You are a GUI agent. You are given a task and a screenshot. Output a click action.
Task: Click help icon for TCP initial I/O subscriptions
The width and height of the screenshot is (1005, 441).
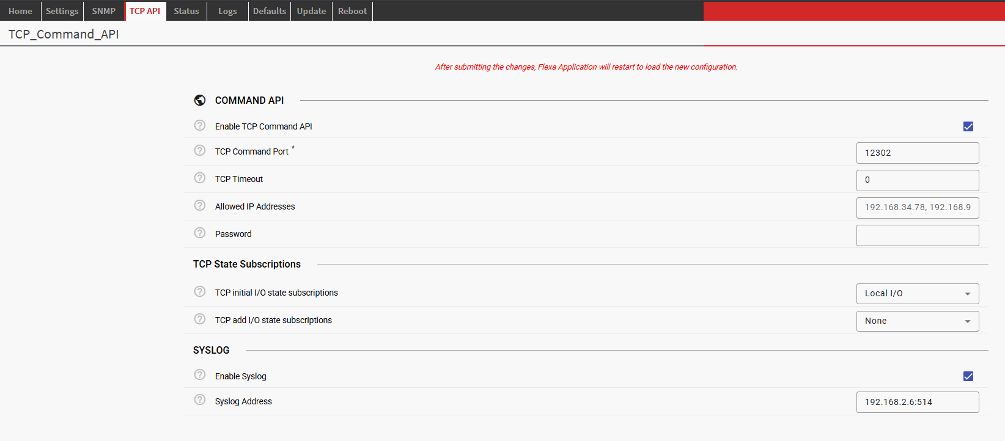click(200, 291)
